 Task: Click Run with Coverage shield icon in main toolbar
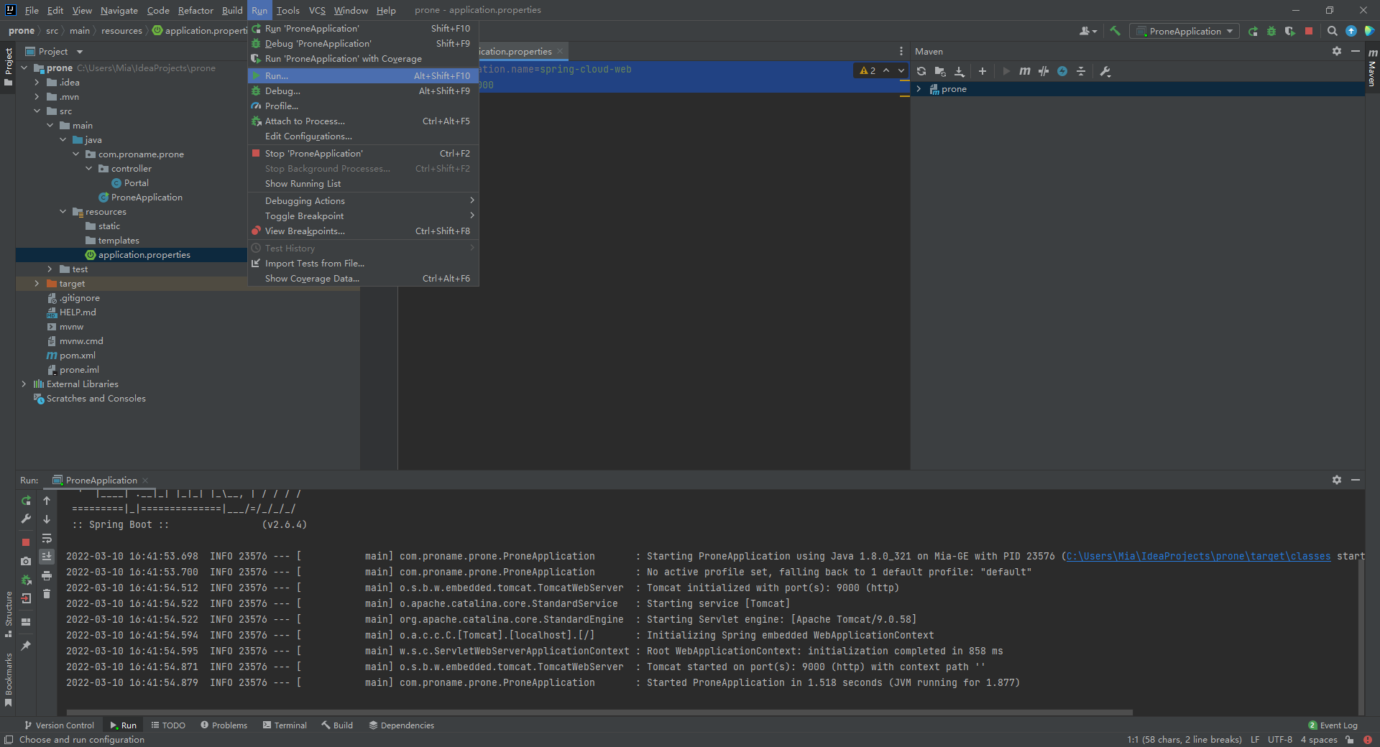point(1290,31)
